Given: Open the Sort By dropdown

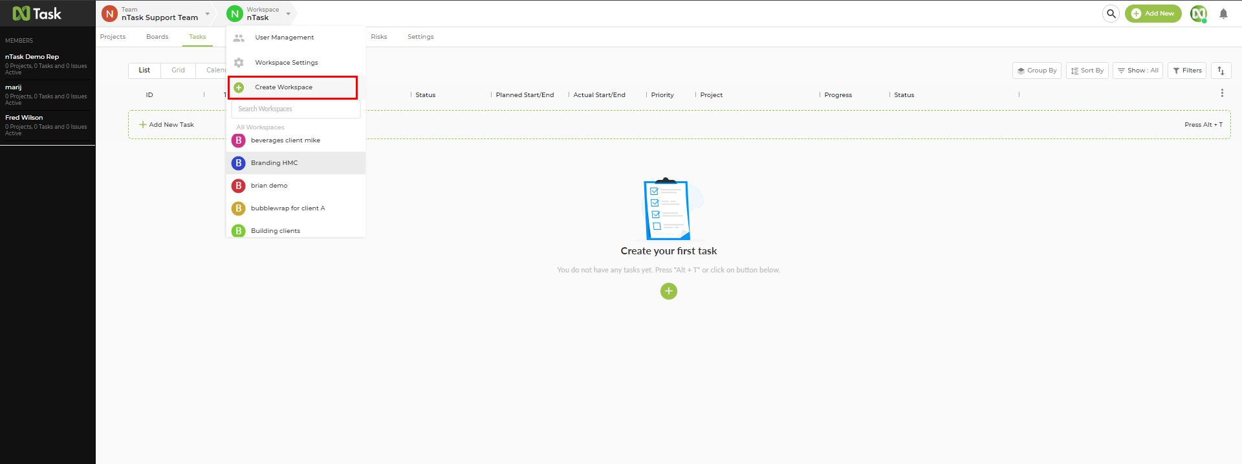Looking at the screenshot, I should [x=1087, y=71].
